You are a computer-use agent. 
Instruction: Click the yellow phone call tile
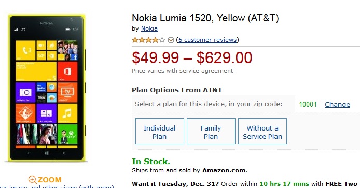pyautogui.click(x=25, y=50)
